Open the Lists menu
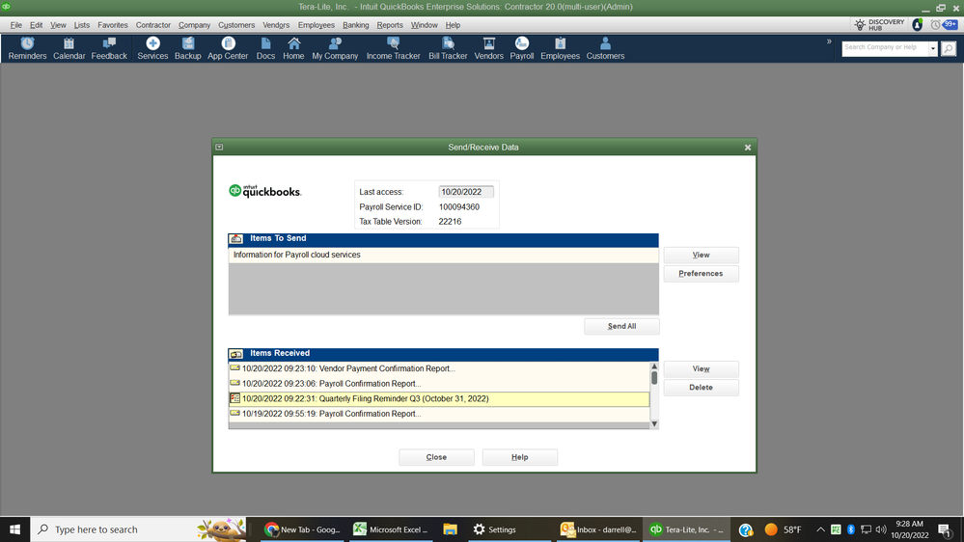The width and height of the screenshot is (964, 542). 82,25
